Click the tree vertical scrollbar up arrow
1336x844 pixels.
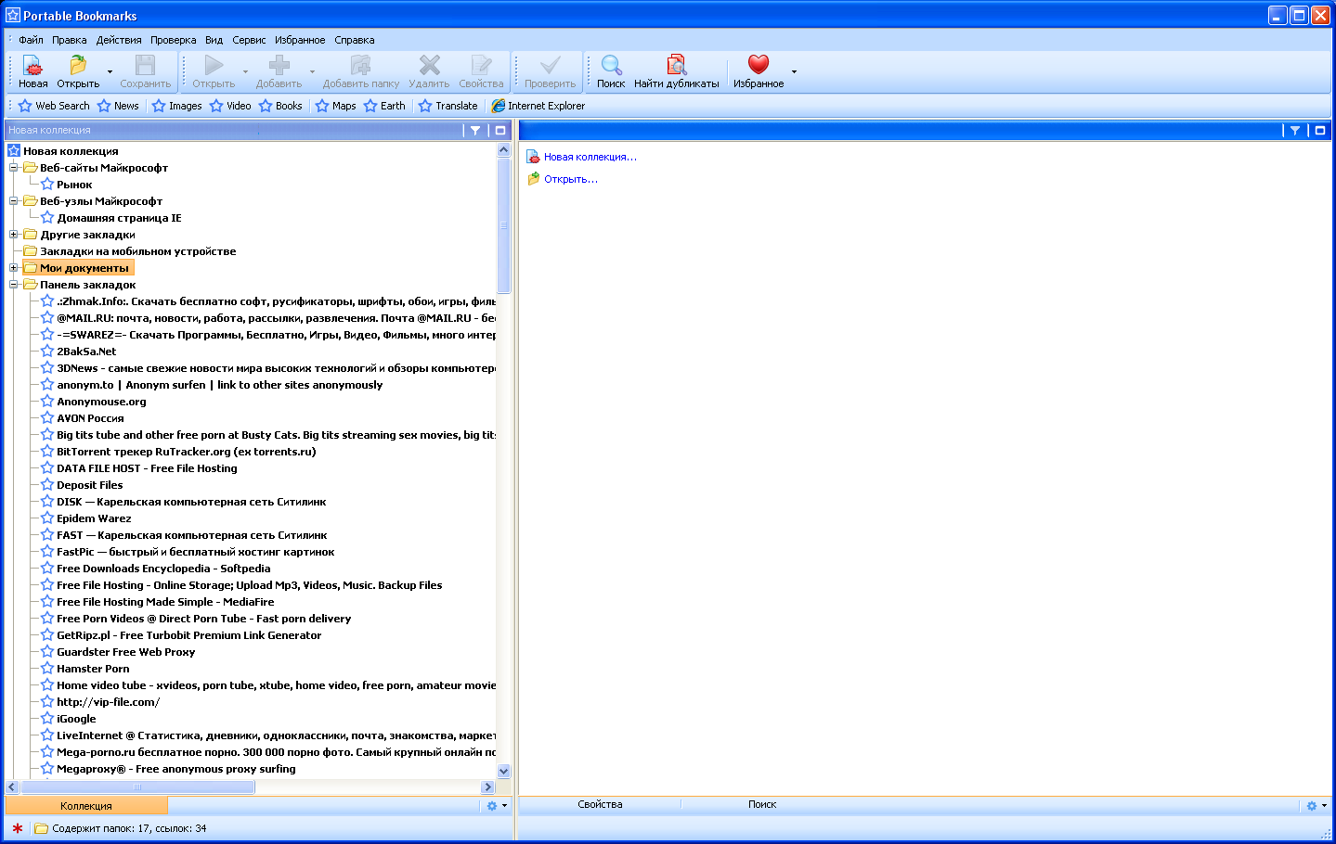tap(504, 149)
